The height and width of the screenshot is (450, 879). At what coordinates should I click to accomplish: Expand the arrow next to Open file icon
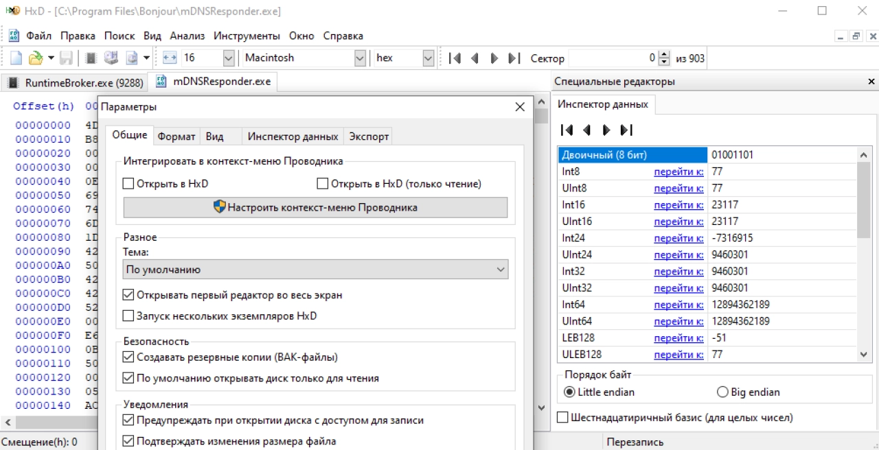pos(51,58)
